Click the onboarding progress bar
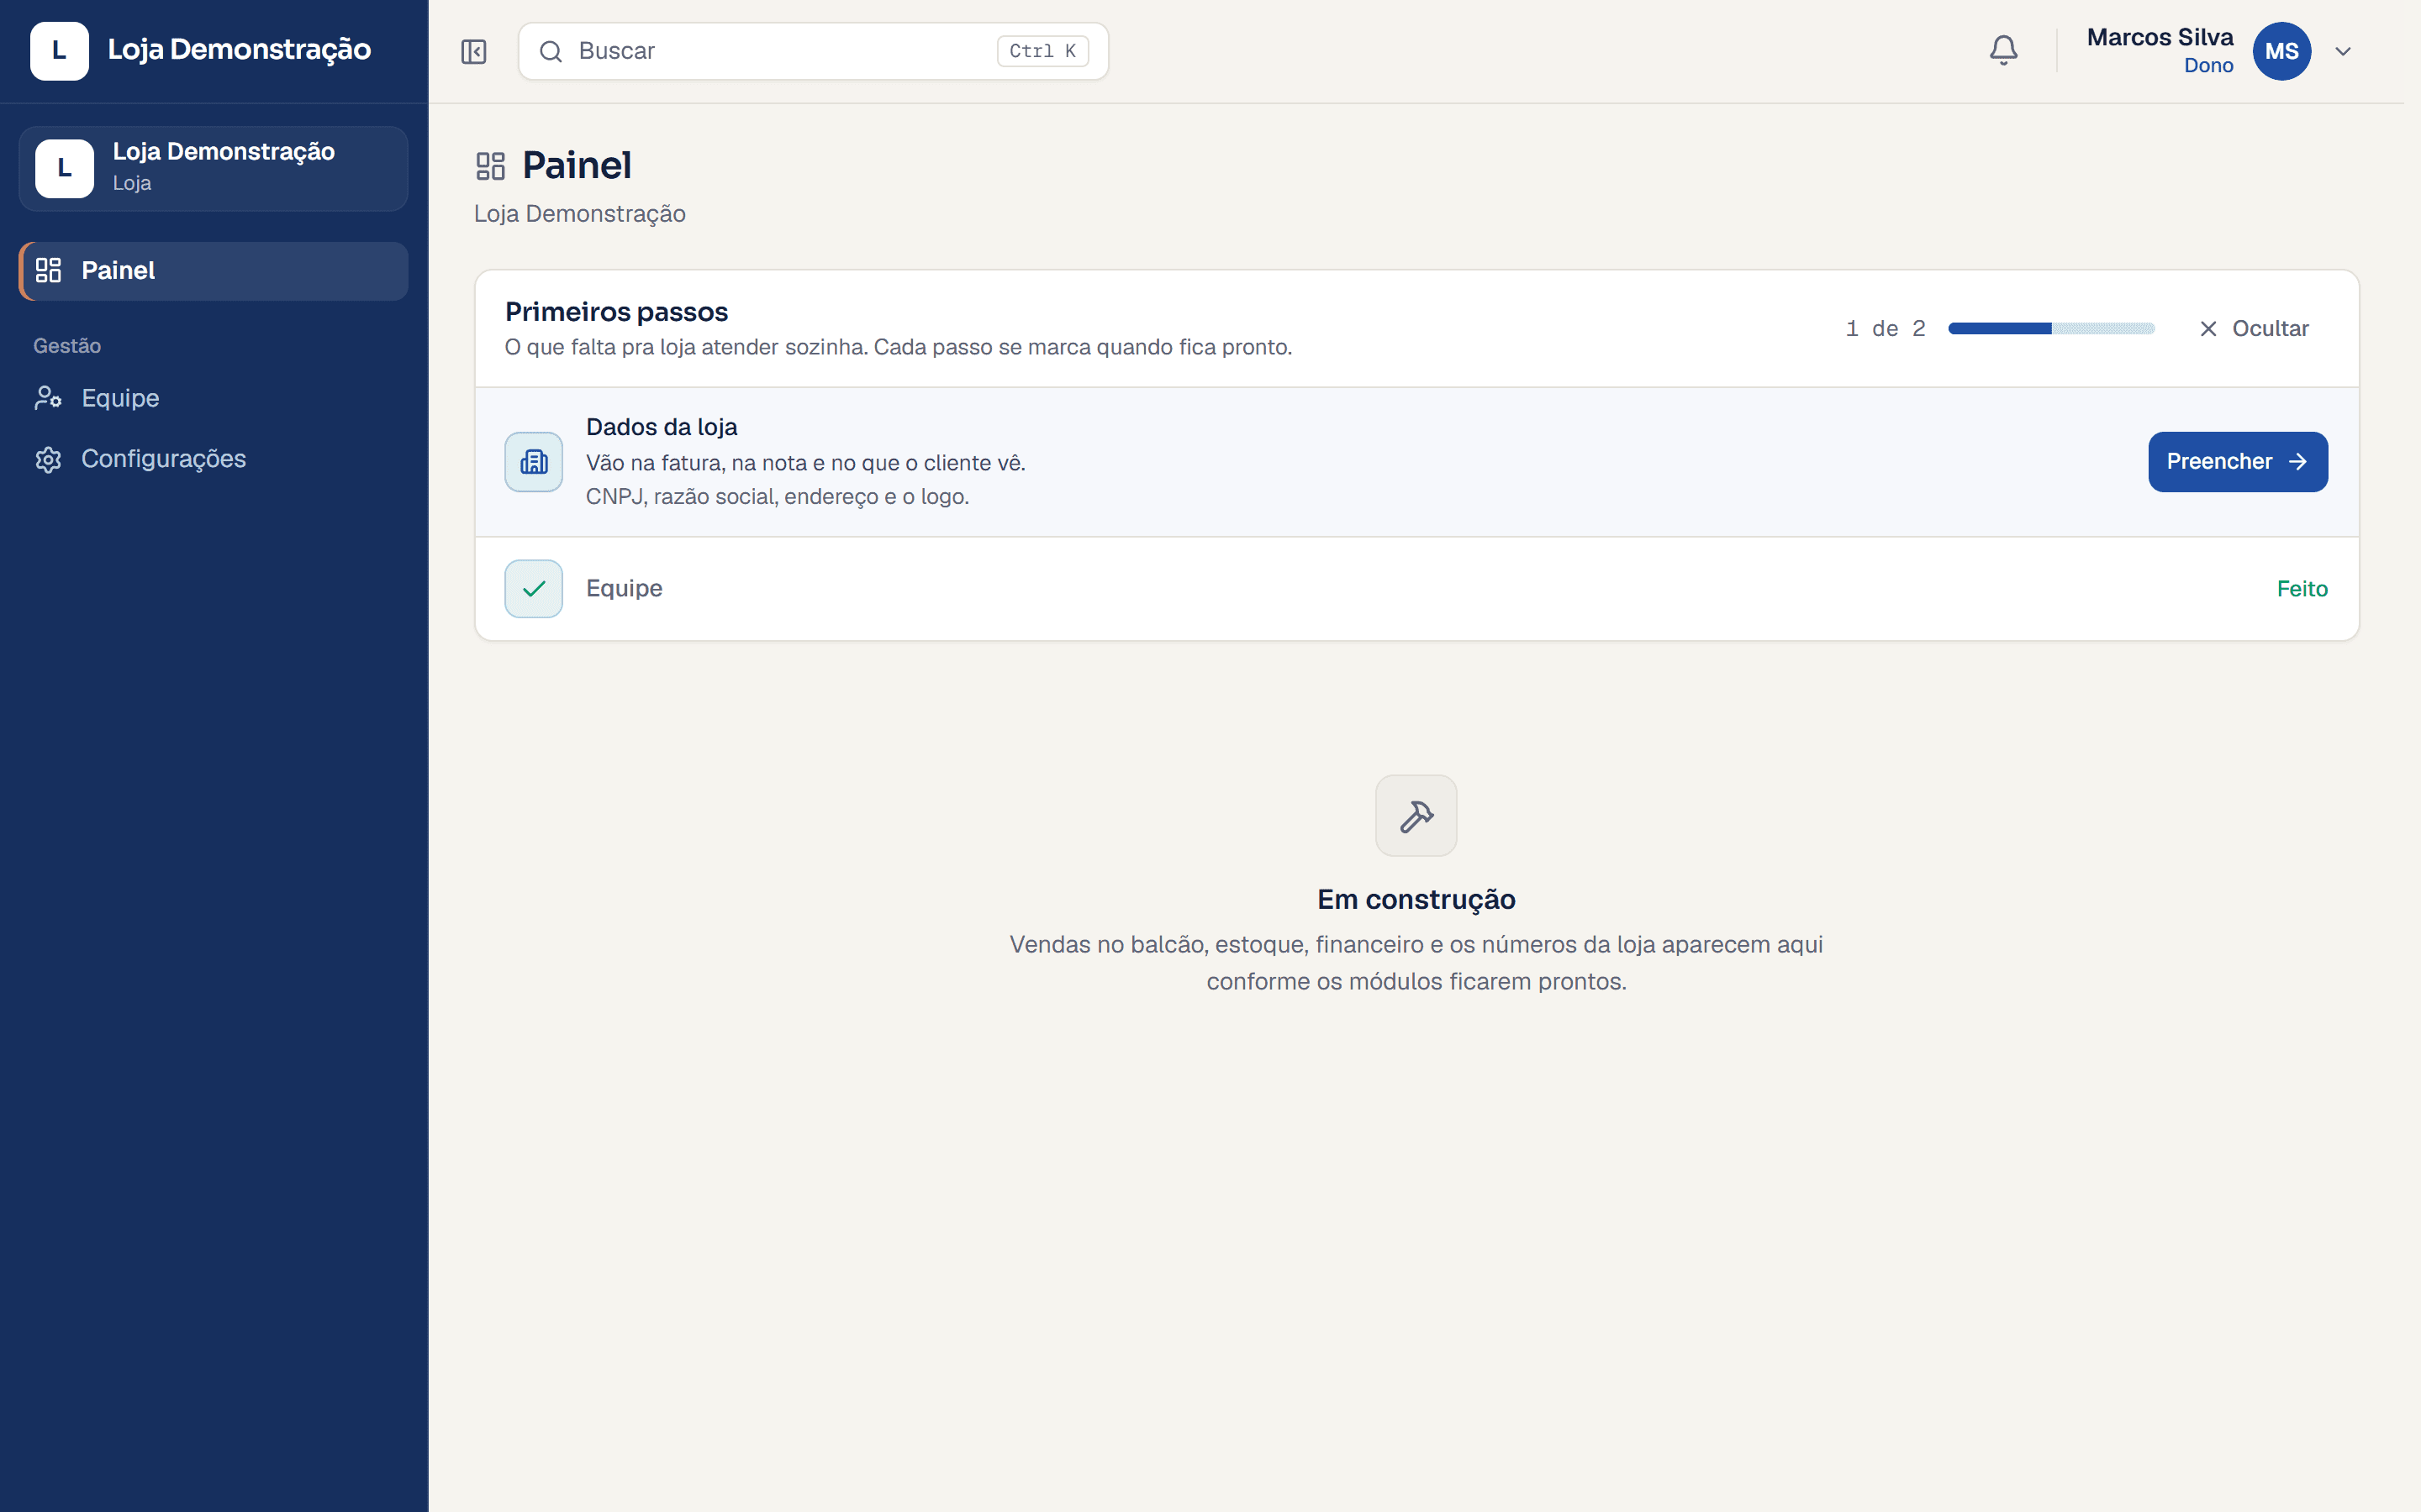 2051,329
